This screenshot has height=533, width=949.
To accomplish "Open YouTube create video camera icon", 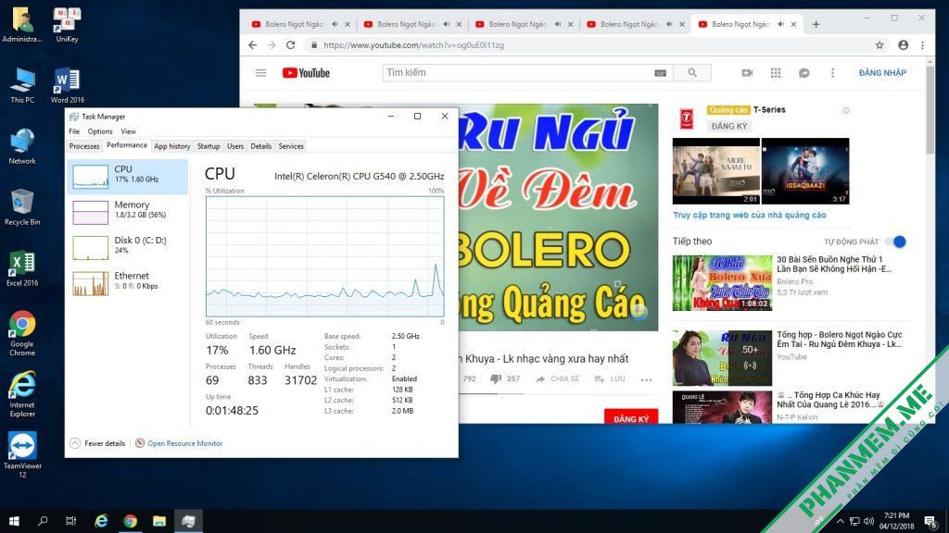I will coord(748,72).
